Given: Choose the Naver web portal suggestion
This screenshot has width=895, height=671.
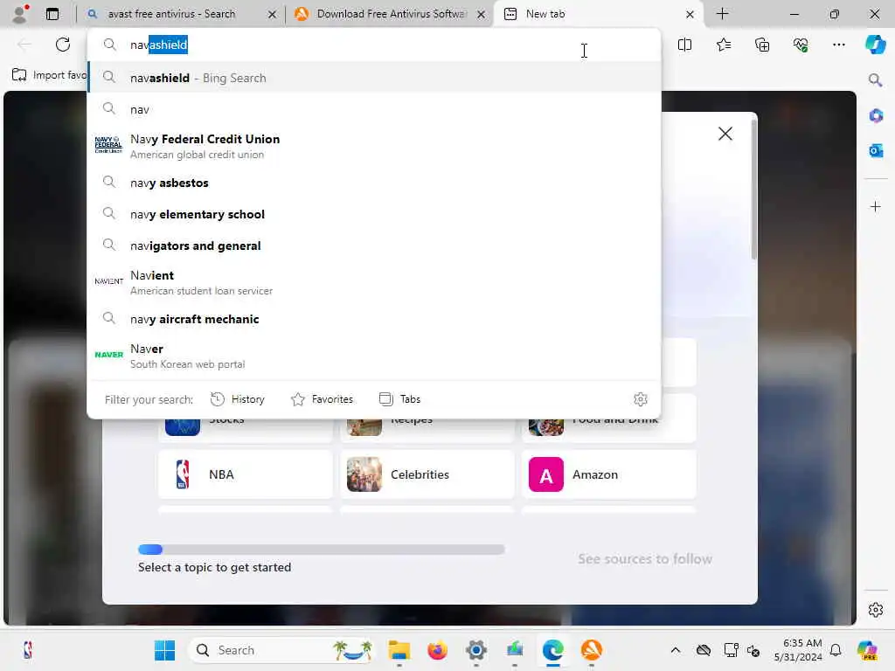Looking at the screenshot, I should [x=374, y=356].
